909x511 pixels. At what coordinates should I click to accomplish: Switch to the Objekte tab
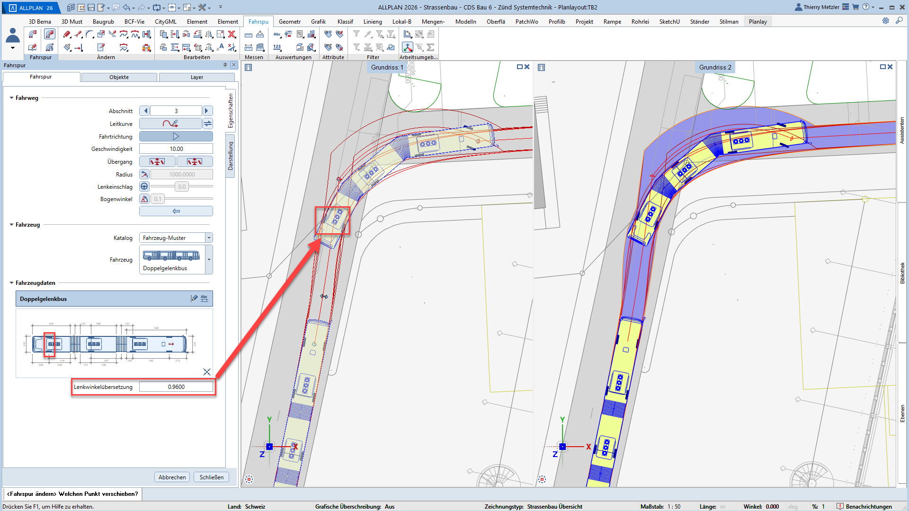pos(119,77)
